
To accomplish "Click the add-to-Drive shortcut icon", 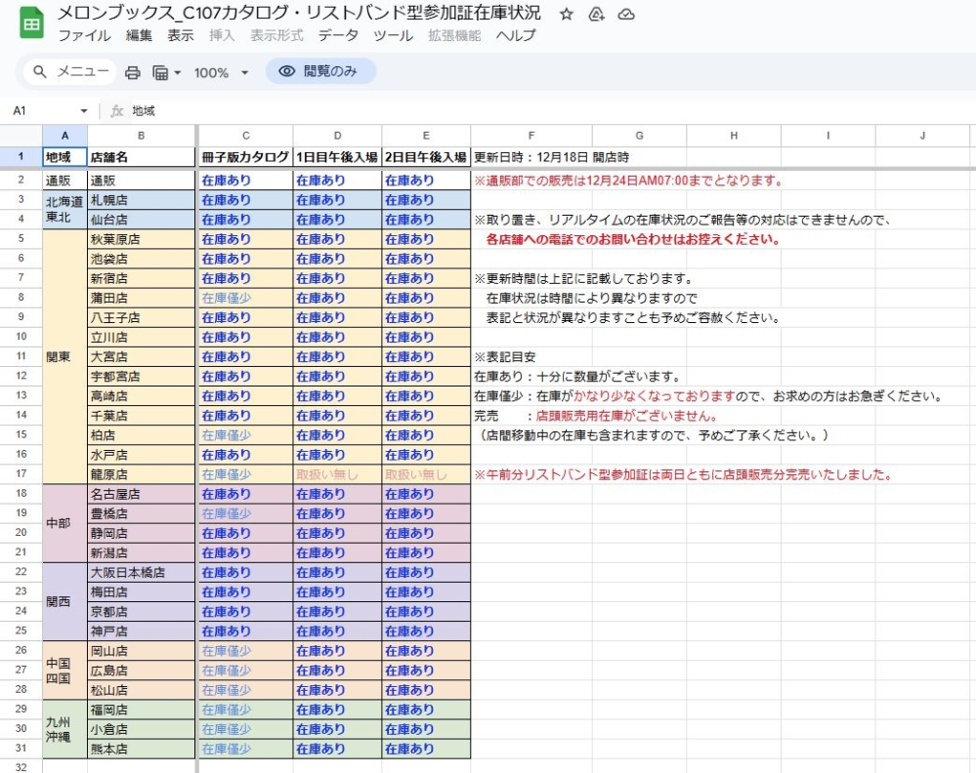I will click(596, 14).
